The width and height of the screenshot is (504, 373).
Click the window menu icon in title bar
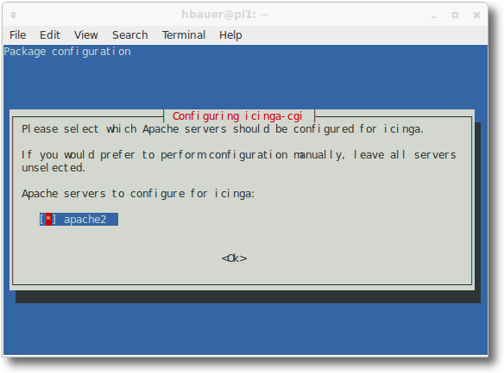pyautogui.click(x=14, y=15)
